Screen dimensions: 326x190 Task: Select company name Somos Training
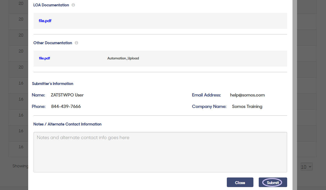tap(247, 106)
